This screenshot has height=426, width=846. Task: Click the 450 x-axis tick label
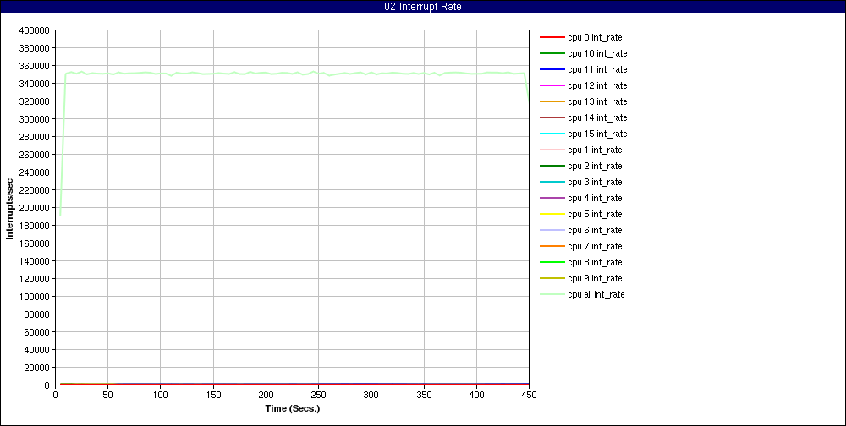pos(529,395)
